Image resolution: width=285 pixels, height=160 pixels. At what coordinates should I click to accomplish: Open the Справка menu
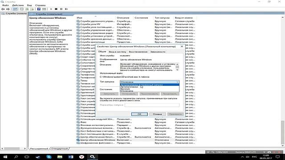[x=40, y=5]
